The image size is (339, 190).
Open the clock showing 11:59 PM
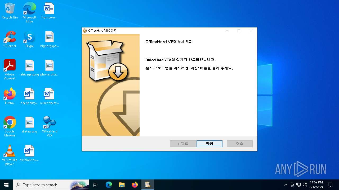(x=316, y=185)
